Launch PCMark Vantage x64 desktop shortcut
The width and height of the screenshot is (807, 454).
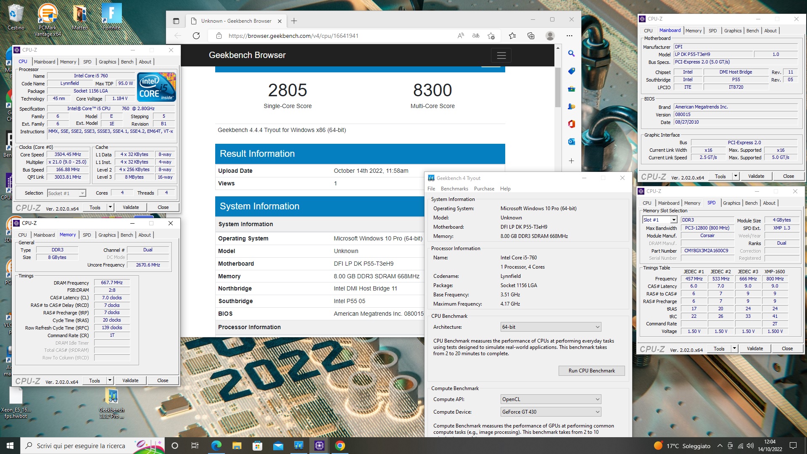coord(47,20)
